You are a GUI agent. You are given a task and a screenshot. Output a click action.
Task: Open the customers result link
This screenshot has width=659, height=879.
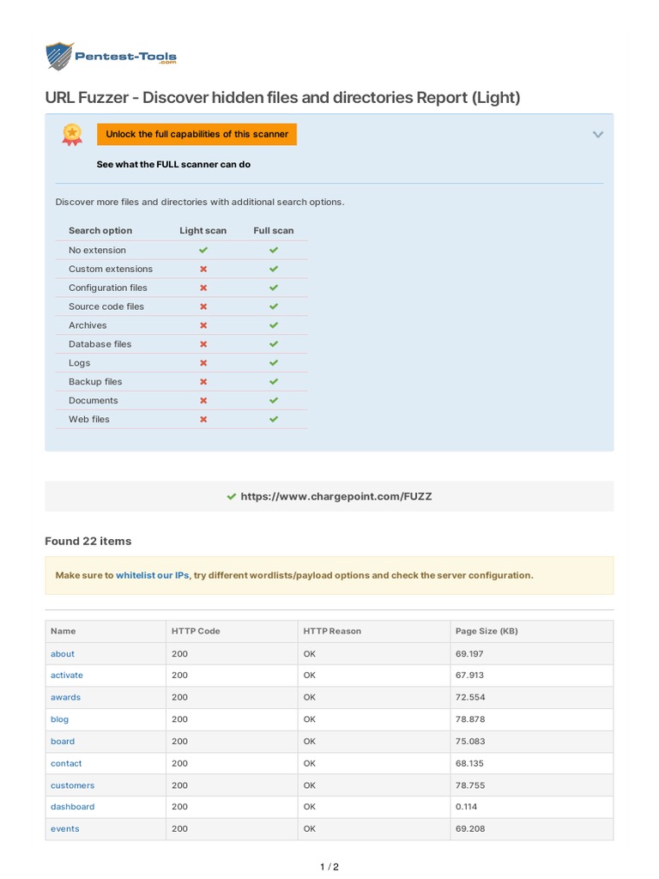72,785
